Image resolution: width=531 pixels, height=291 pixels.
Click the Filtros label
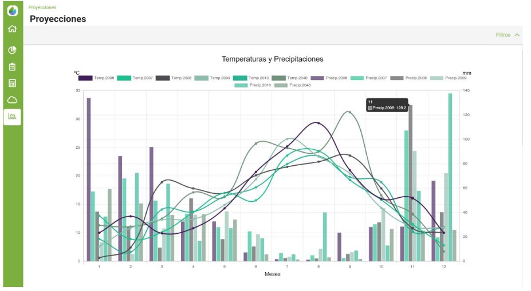pos(503,35)
